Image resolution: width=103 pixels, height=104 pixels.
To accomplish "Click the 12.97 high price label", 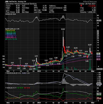I will click(x=90, y=45).
